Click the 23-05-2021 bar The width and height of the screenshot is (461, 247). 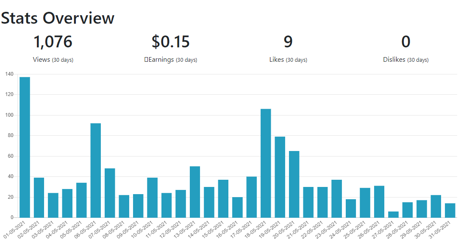(336, 199)
